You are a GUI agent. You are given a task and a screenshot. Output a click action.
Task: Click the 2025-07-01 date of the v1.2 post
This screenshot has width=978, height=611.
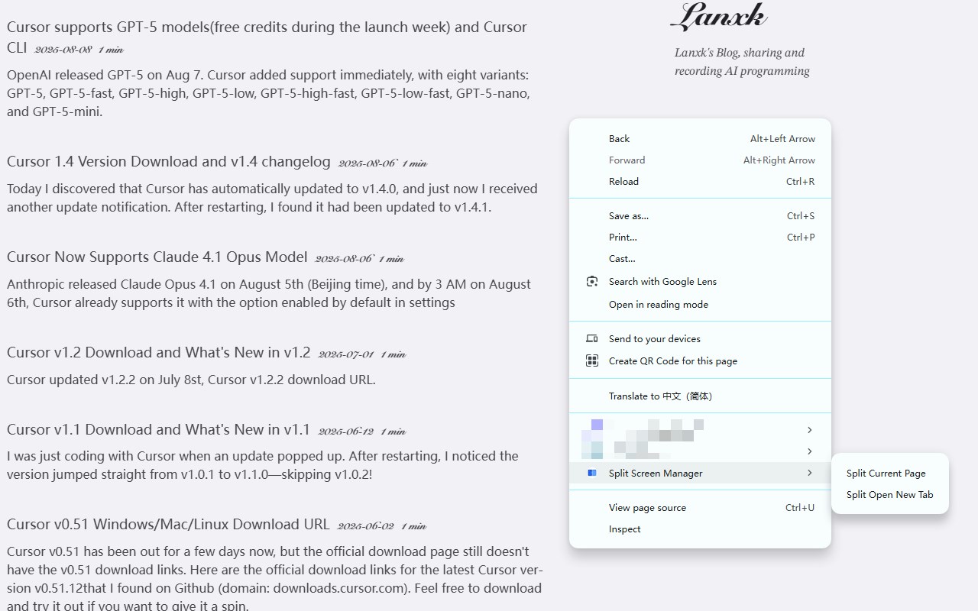click(346, 354)
